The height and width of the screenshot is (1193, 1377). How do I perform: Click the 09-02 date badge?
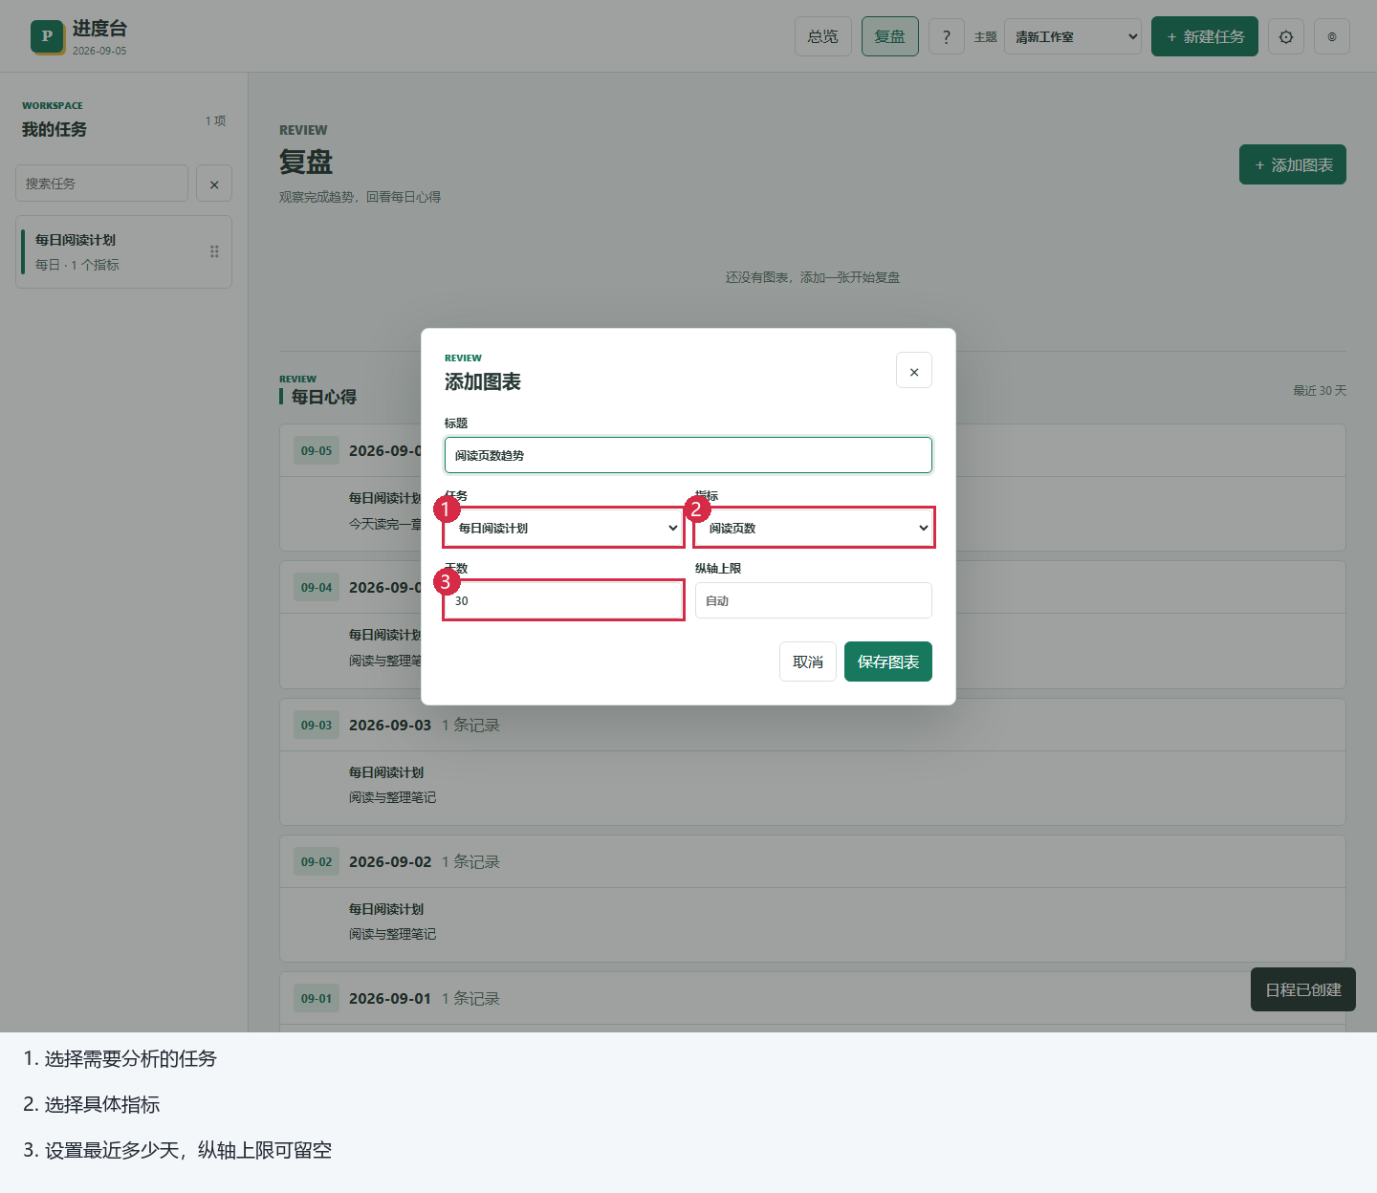tap(317, 861)
